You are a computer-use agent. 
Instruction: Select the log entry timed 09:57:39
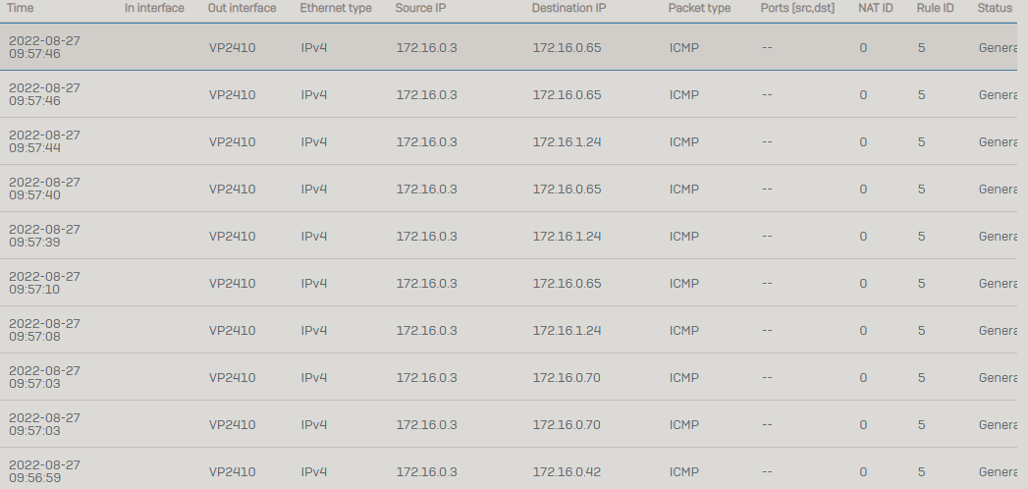click(508, 236)
